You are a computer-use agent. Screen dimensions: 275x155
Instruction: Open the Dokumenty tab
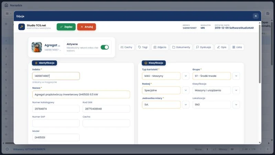coord(181,47)
